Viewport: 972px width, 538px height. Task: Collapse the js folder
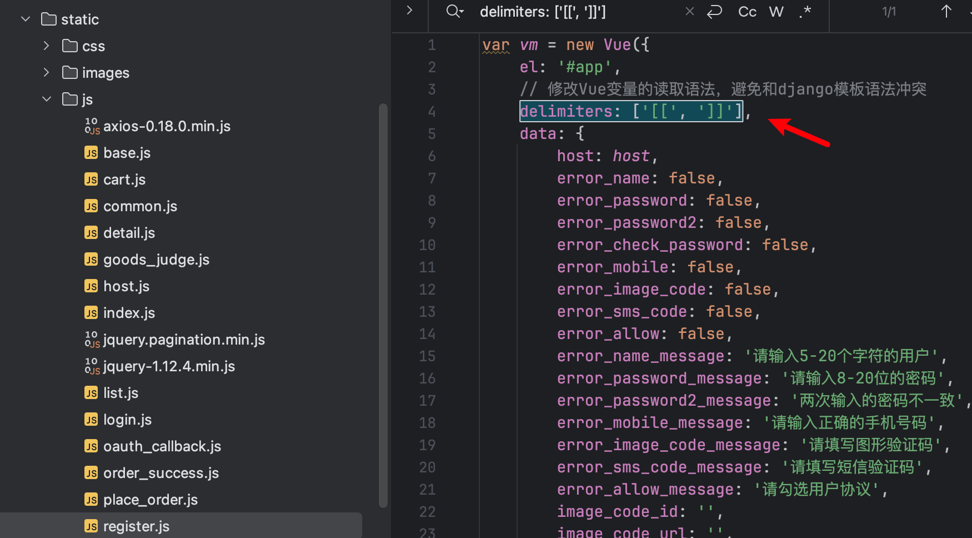(47, 99)
